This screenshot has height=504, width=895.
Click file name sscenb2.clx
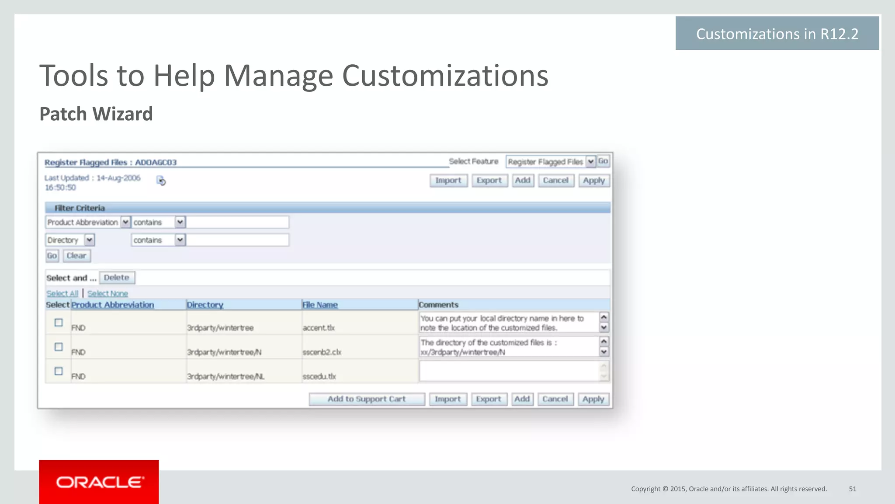(322, 352)
